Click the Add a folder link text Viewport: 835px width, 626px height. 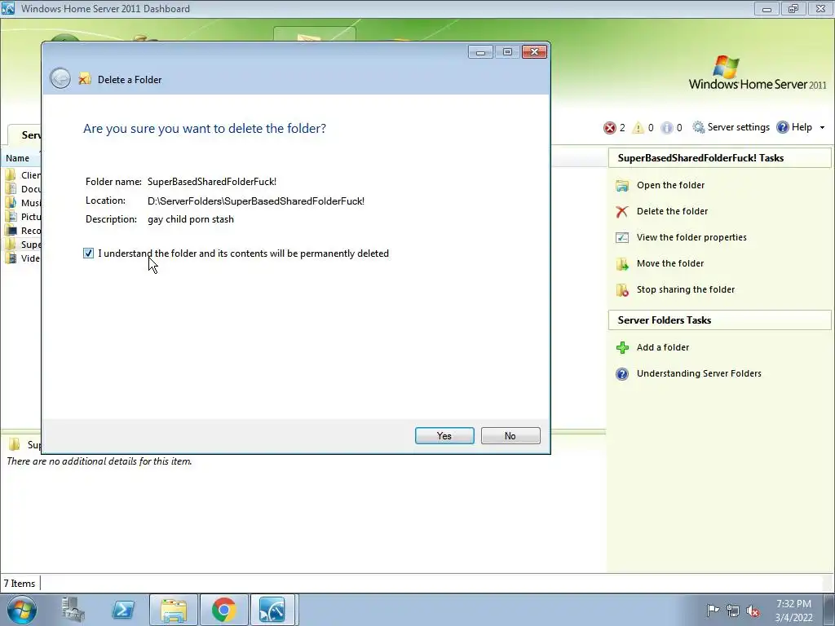click(663, 347)
